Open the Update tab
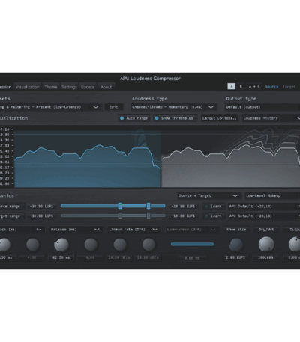Viewport: 300px width, 342px height. tap(88, 87)
